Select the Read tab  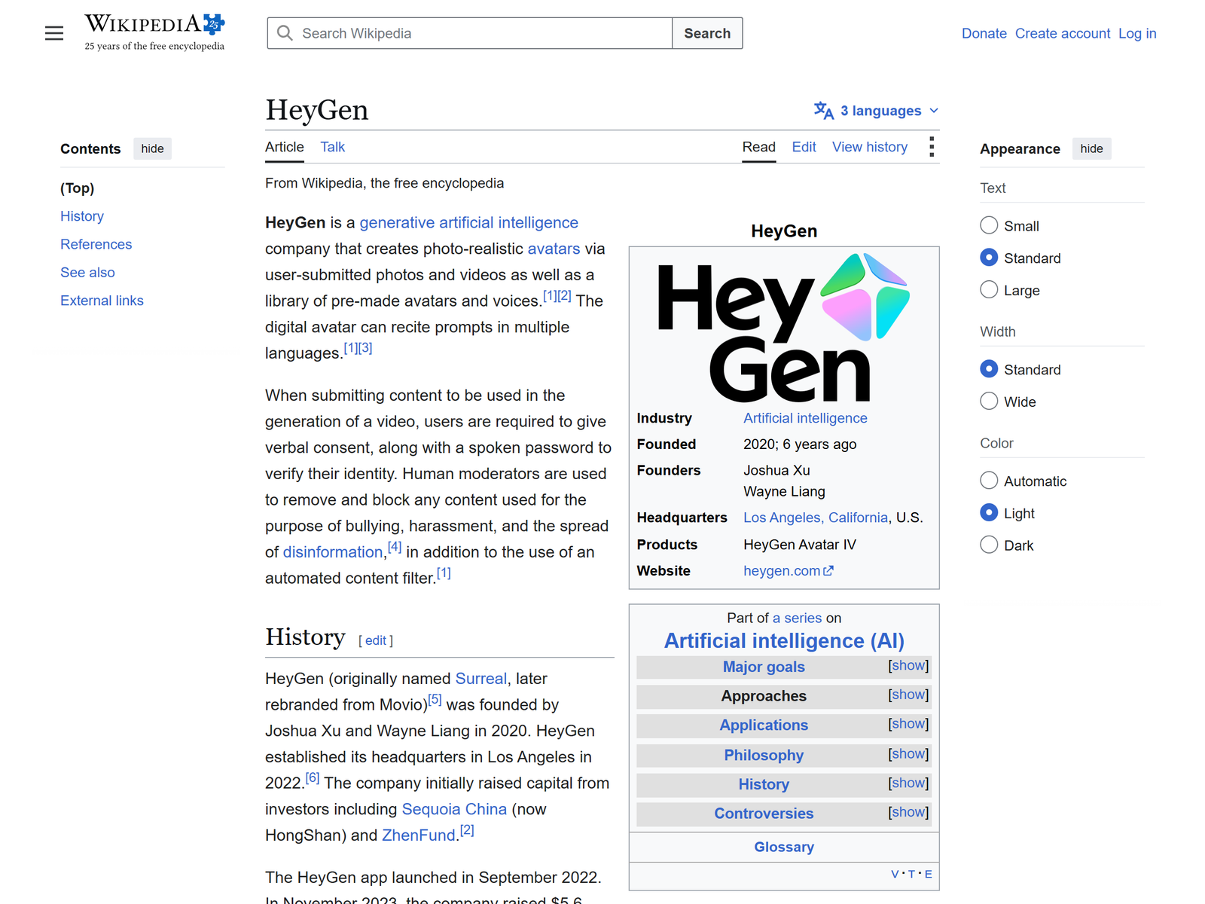point(758,147)
